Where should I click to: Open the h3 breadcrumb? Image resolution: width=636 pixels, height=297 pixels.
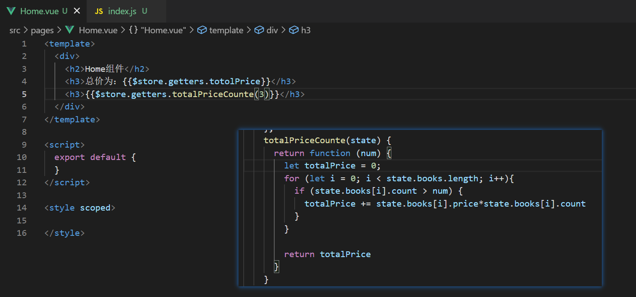[306, 30]
